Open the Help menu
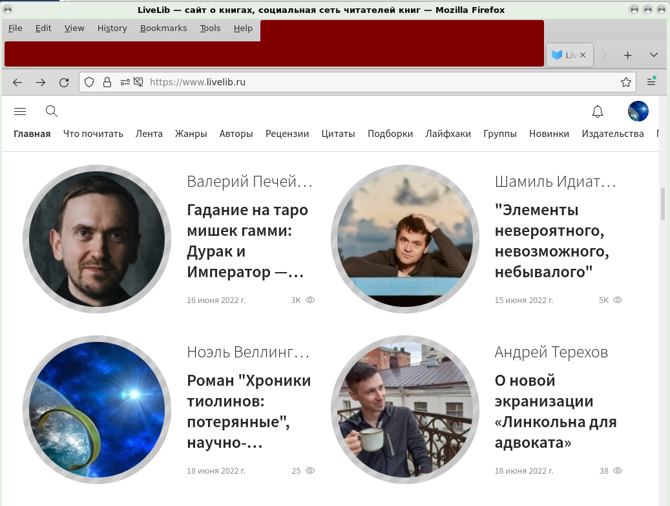Viewport: 670px width, 506px height. [243, 28]
